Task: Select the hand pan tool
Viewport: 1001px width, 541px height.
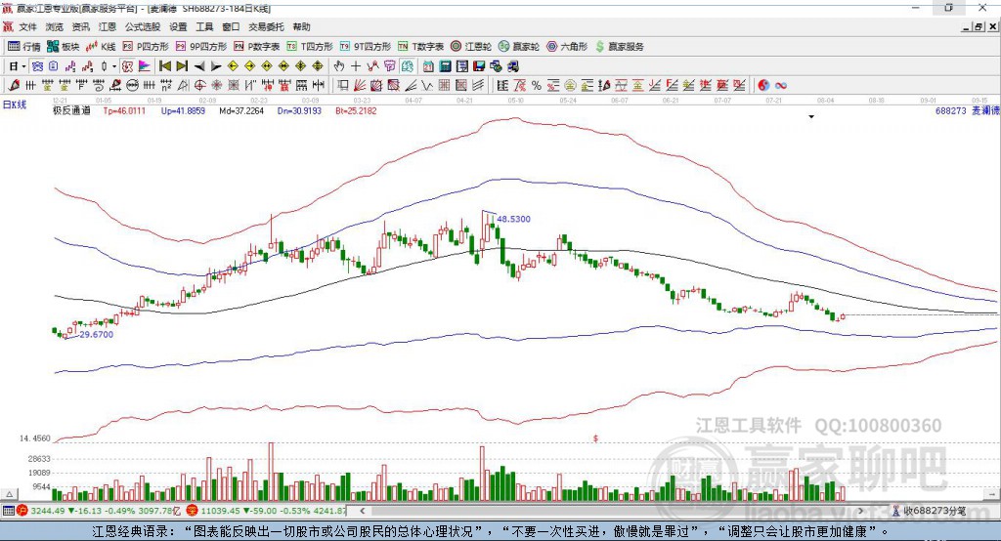Action: click(338, 66)
